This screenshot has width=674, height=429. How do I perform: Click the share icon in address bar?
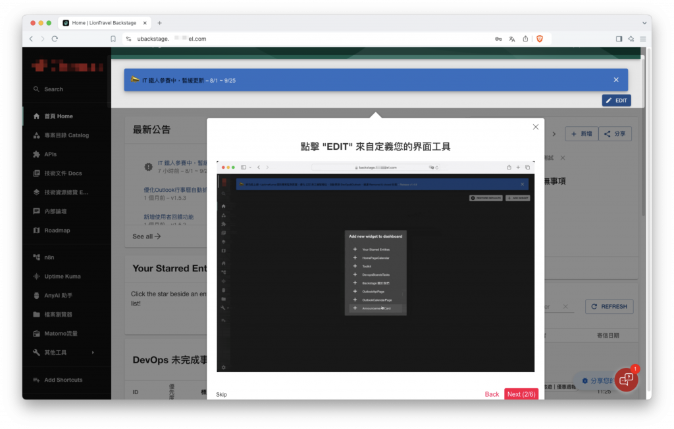pyautogui.click(x=525, y=39)
